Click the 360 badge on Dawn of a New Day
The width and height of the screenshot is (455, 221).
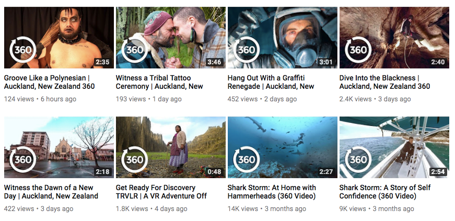(x=23, y=159)
